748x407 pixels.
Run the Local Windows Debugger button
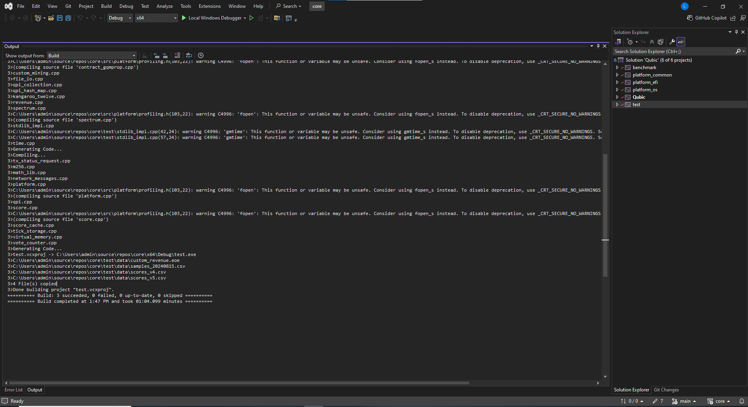pyautogui.click(x=211, y=18)
